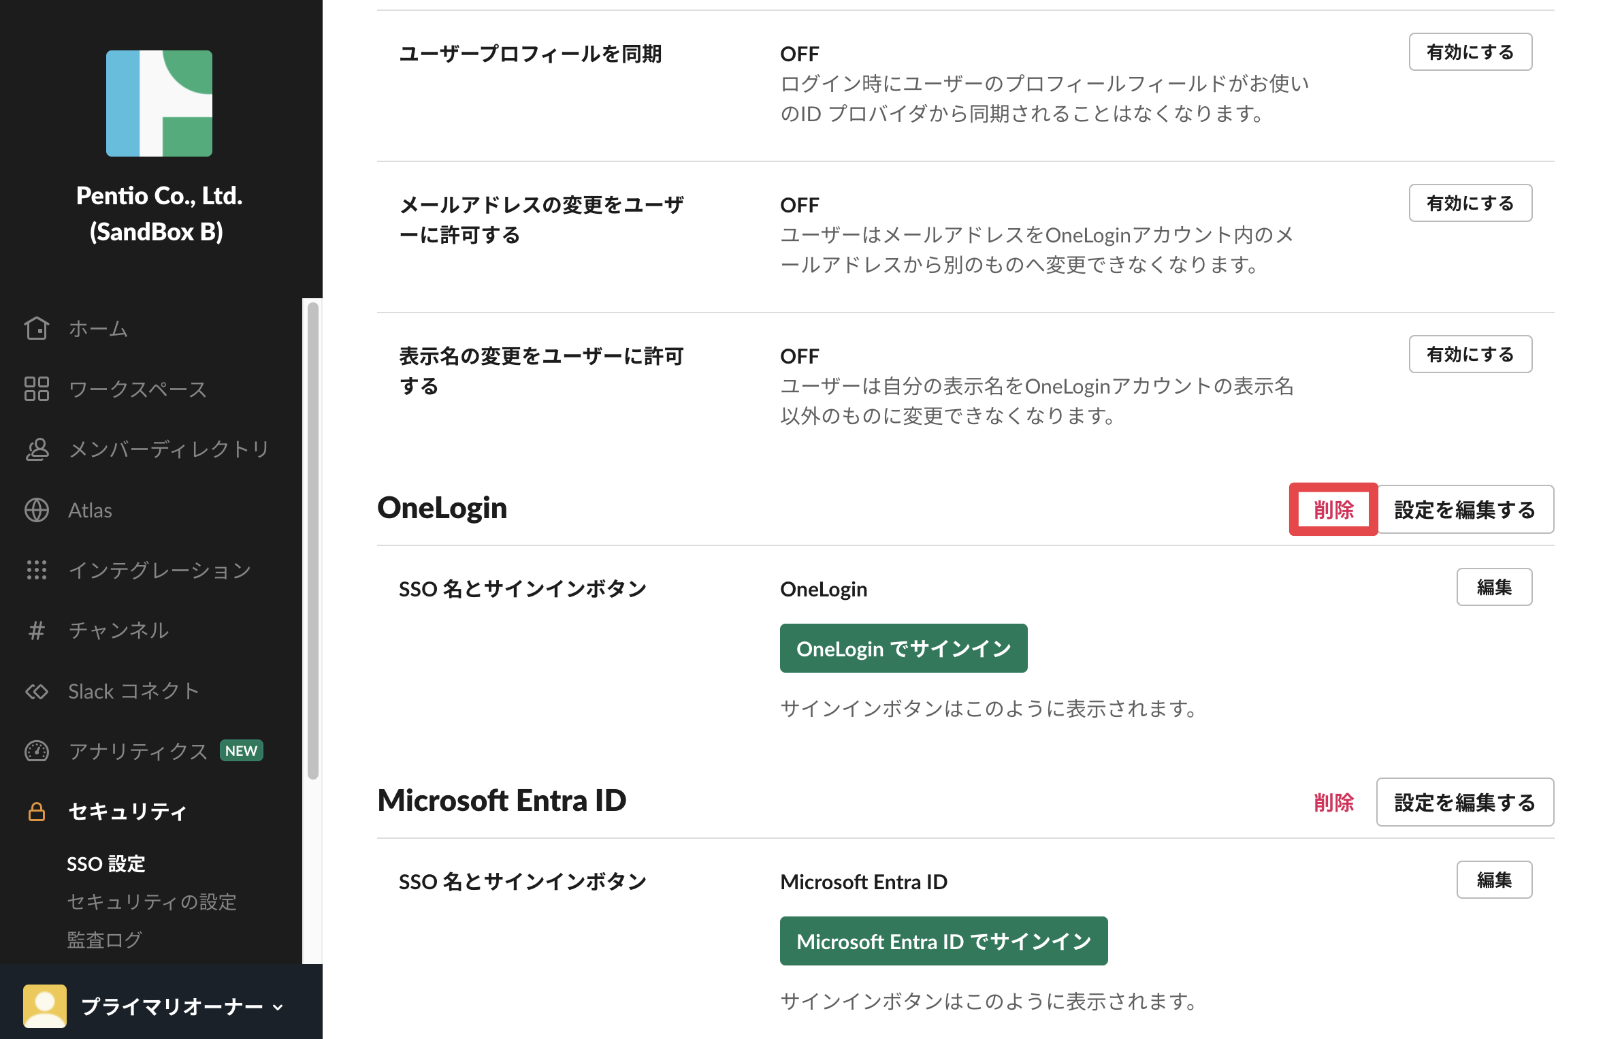Image resolution: width=1605 pixels, height=1039 pixels.
Task: Click the Channels hash icon
Action: pyautogui.click(x=37, y=630)
